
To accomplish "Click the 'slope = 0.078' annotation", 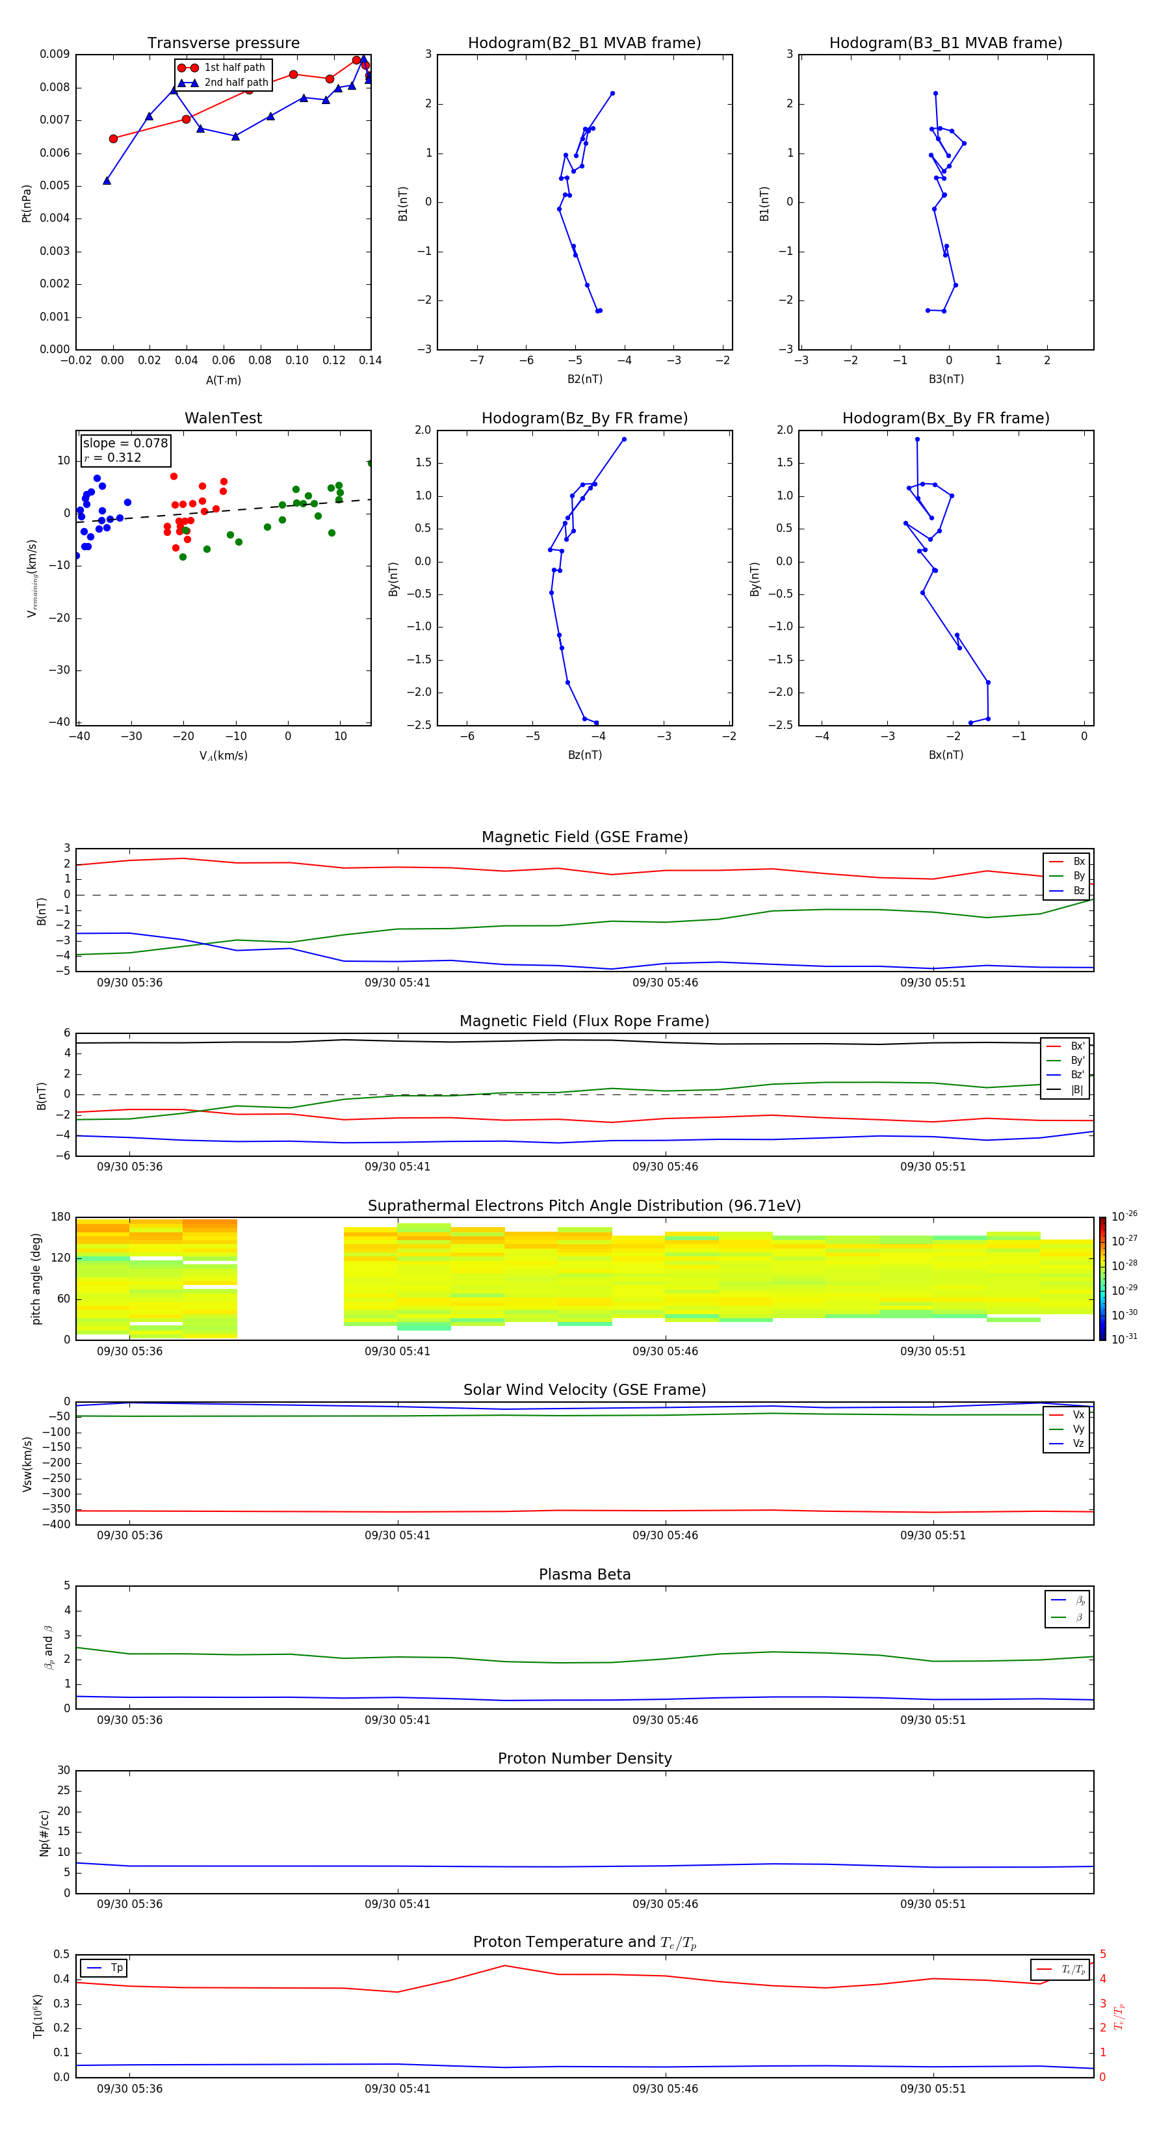I will (x=125, y=444).
